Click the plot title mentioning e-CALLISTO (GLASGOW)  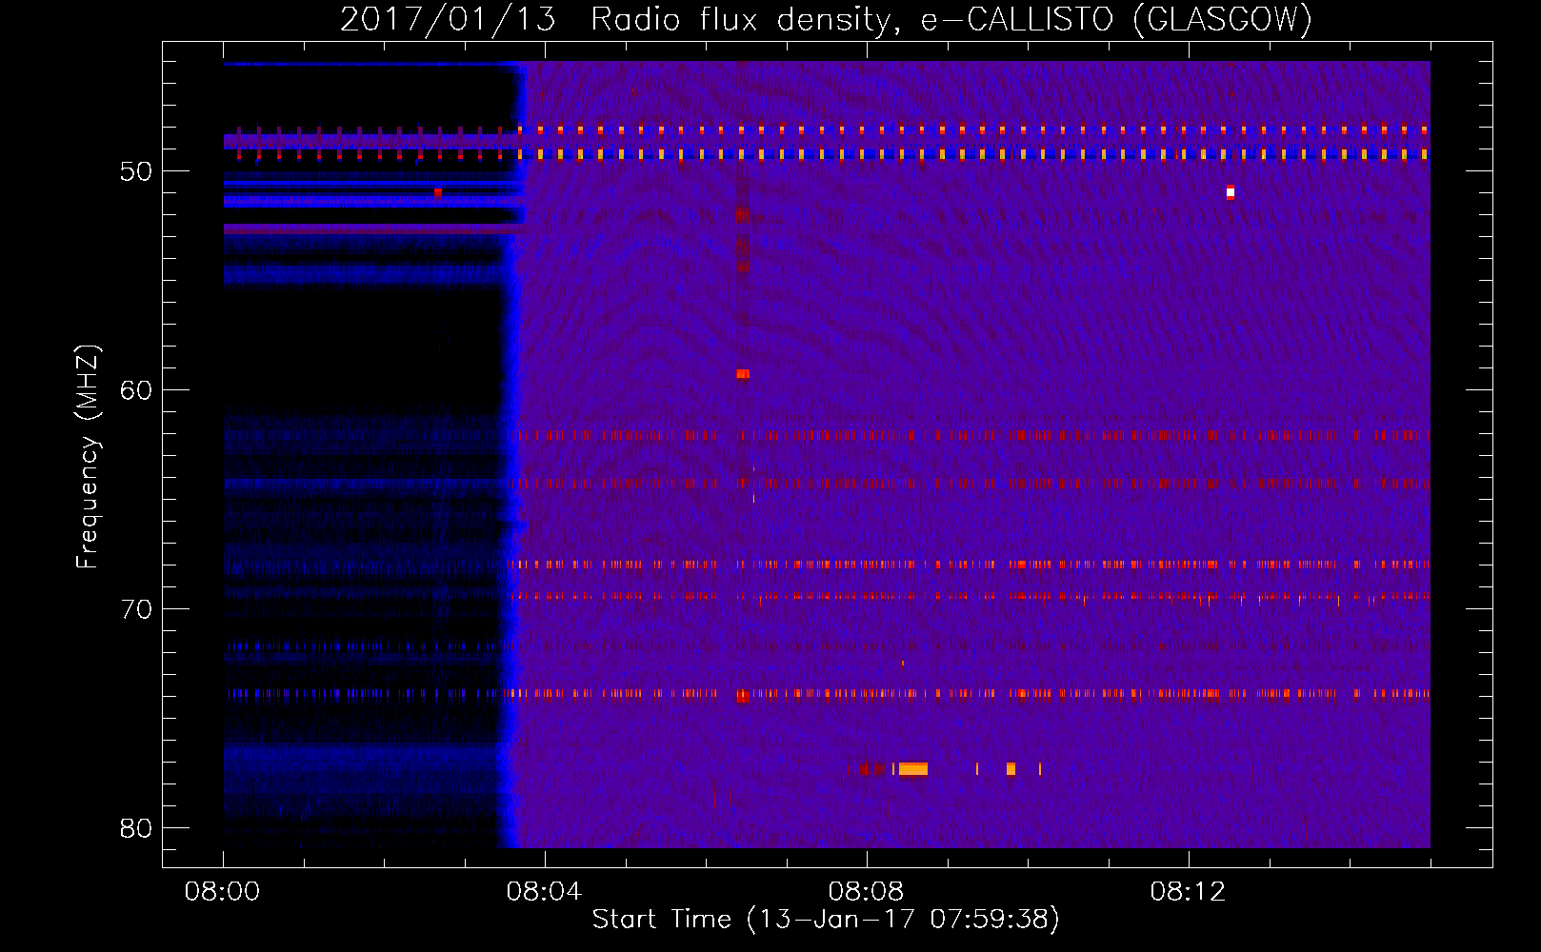coord(826,19)
